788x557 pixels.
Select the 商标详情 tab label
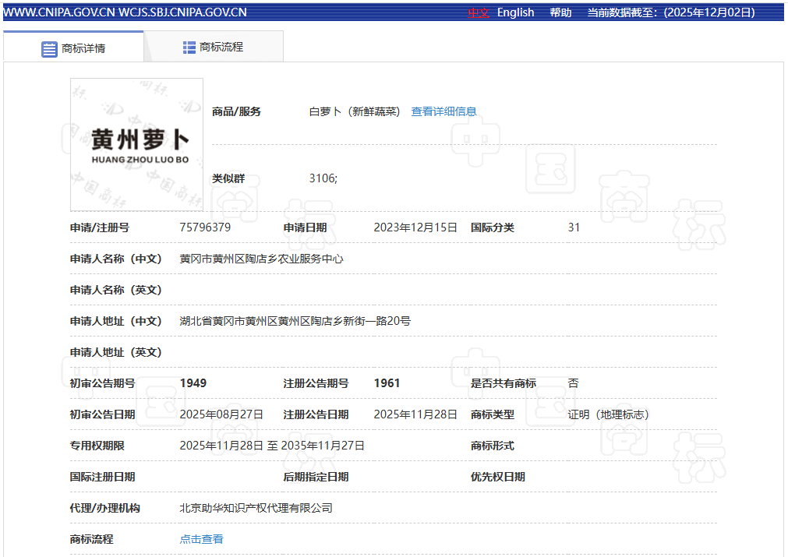[83, 48]
